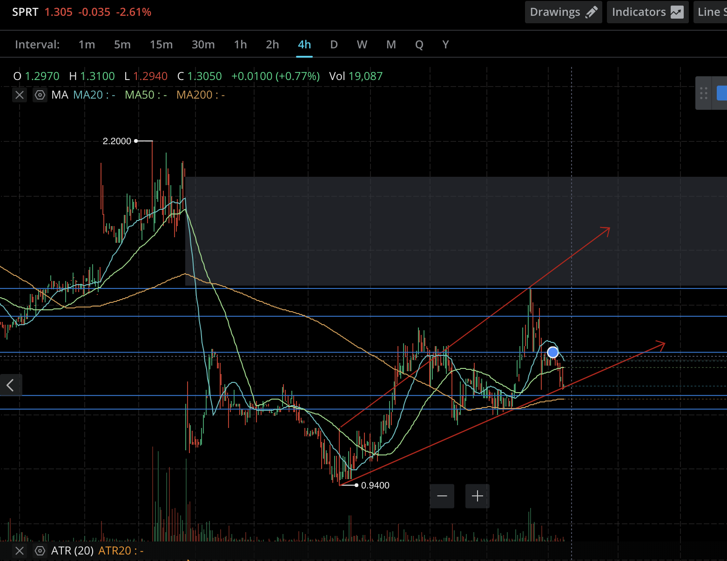The width and height of the screenshot is (727, 561).
Task: Remove the ATR (20) indicator
Action: pyautogui.click(x=20, y=551)
